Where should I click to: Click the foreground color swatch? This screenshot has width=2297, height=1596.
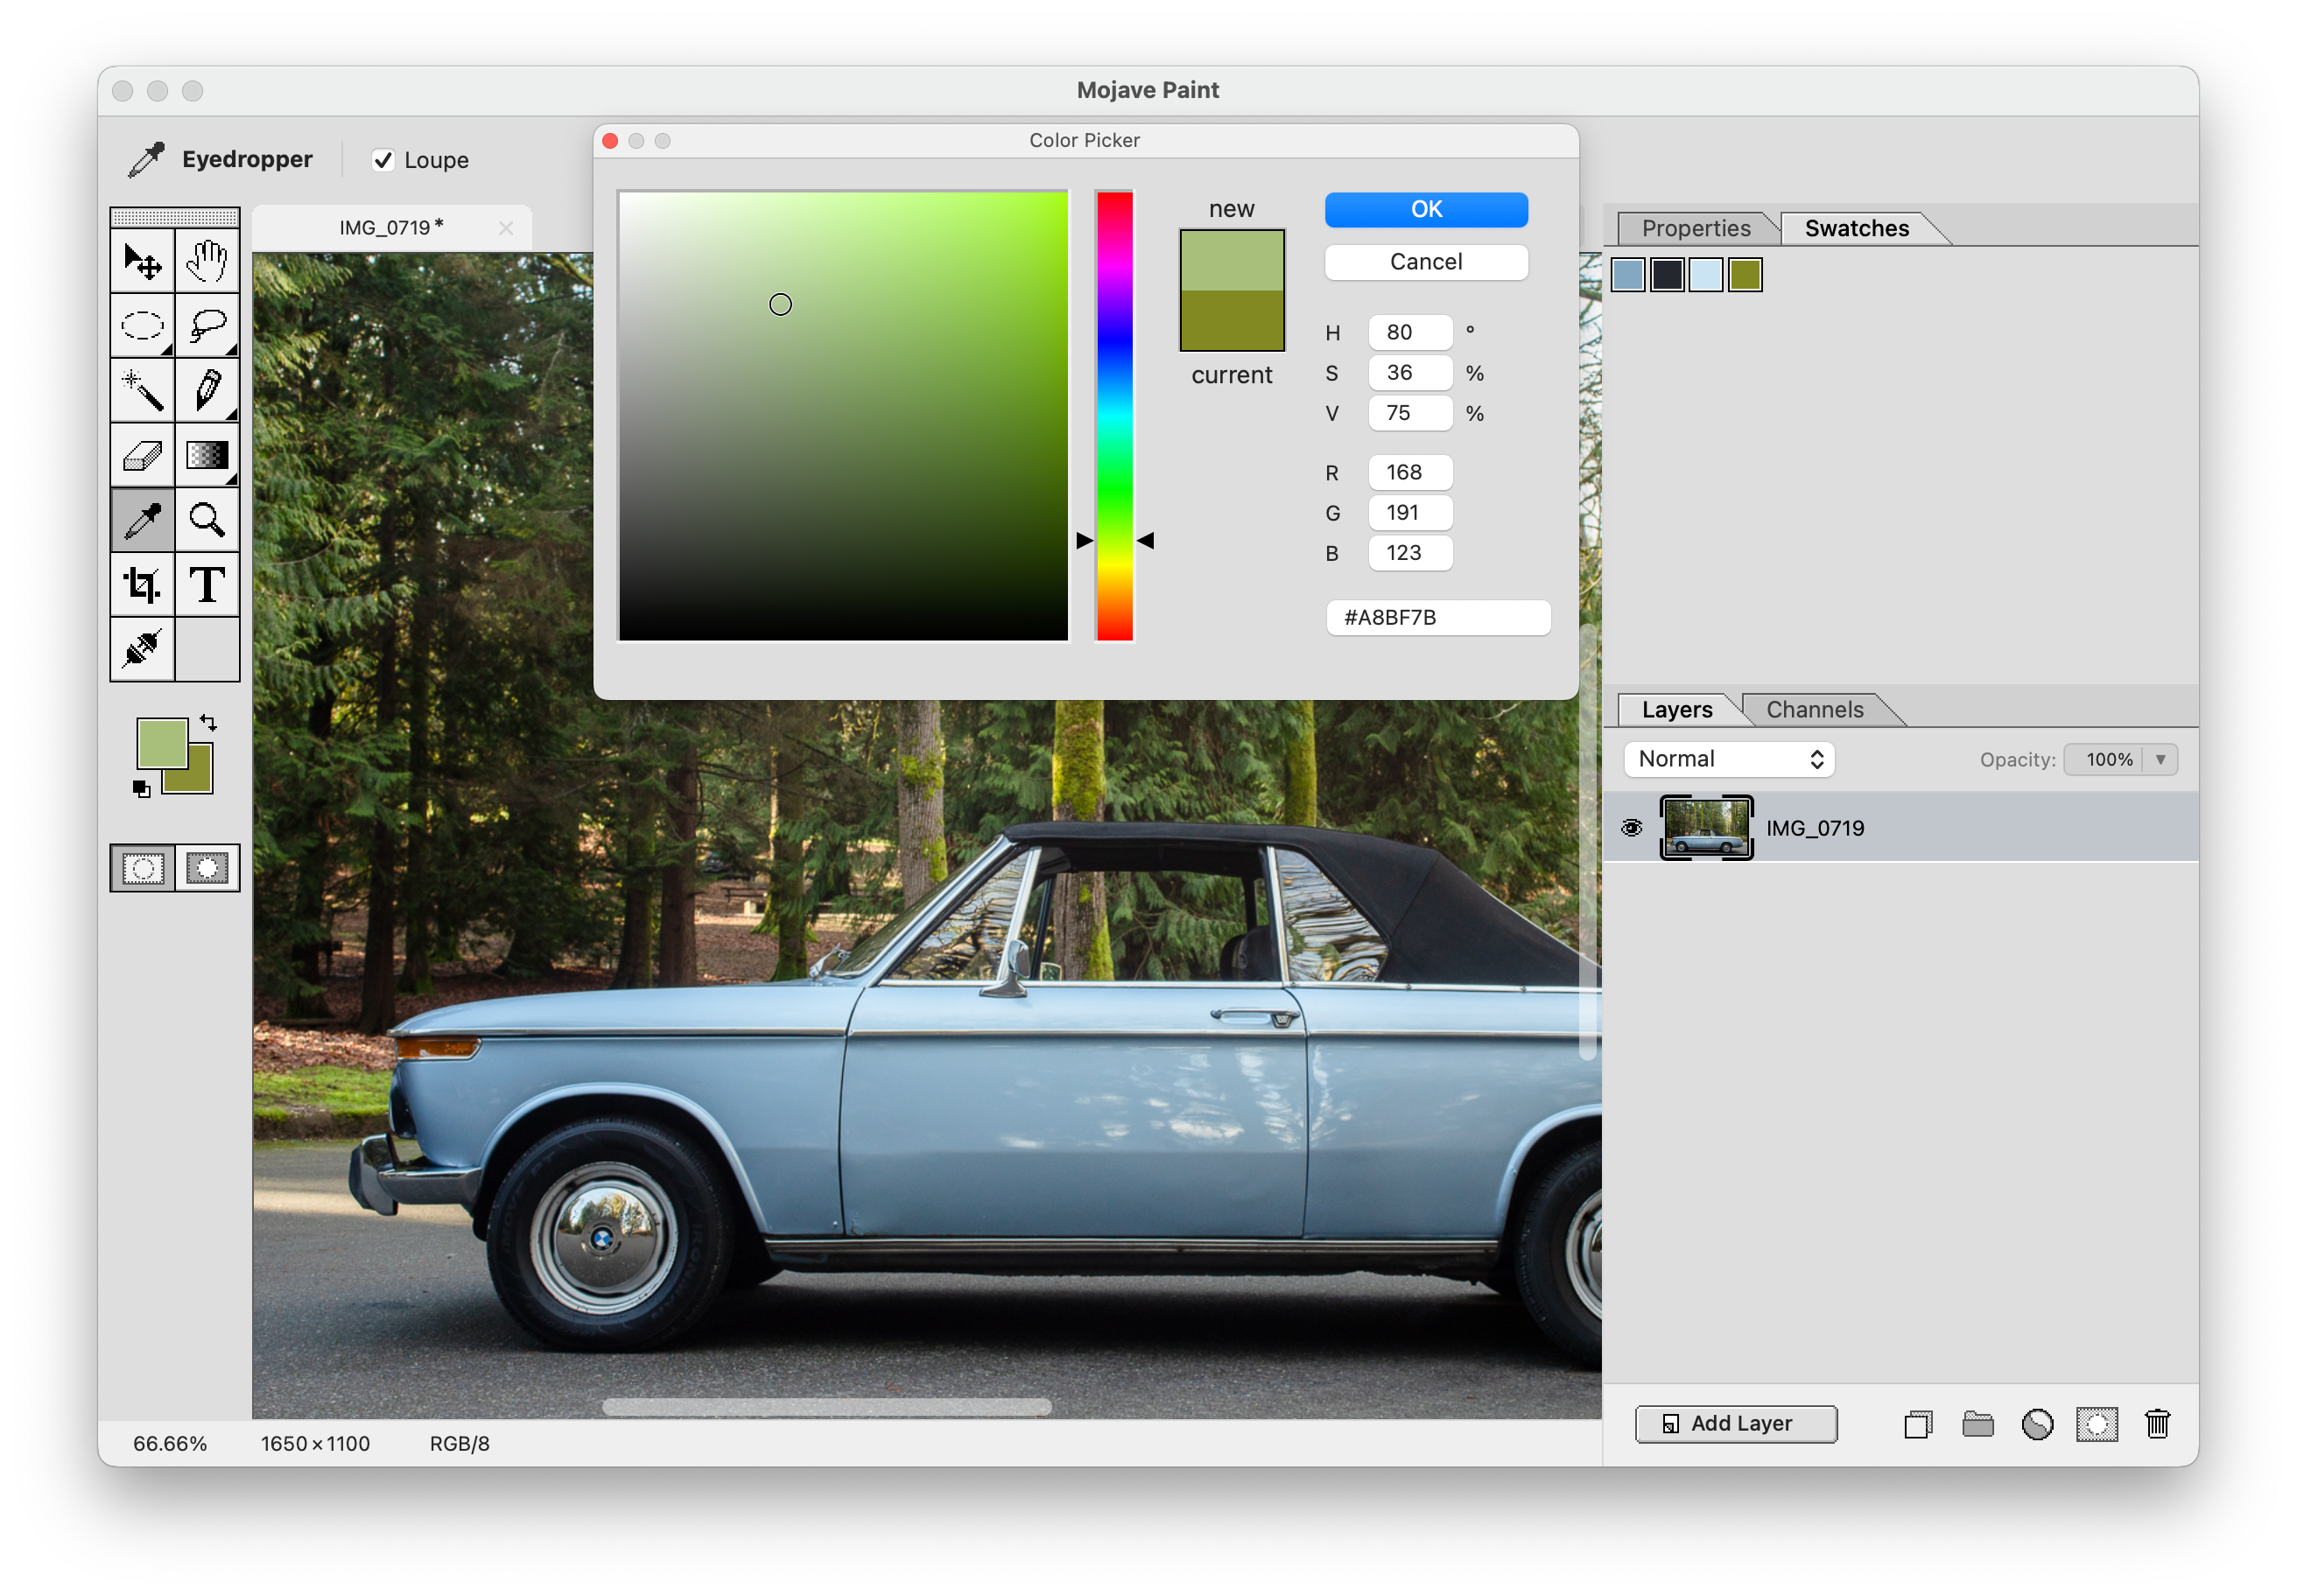(162, 744)
